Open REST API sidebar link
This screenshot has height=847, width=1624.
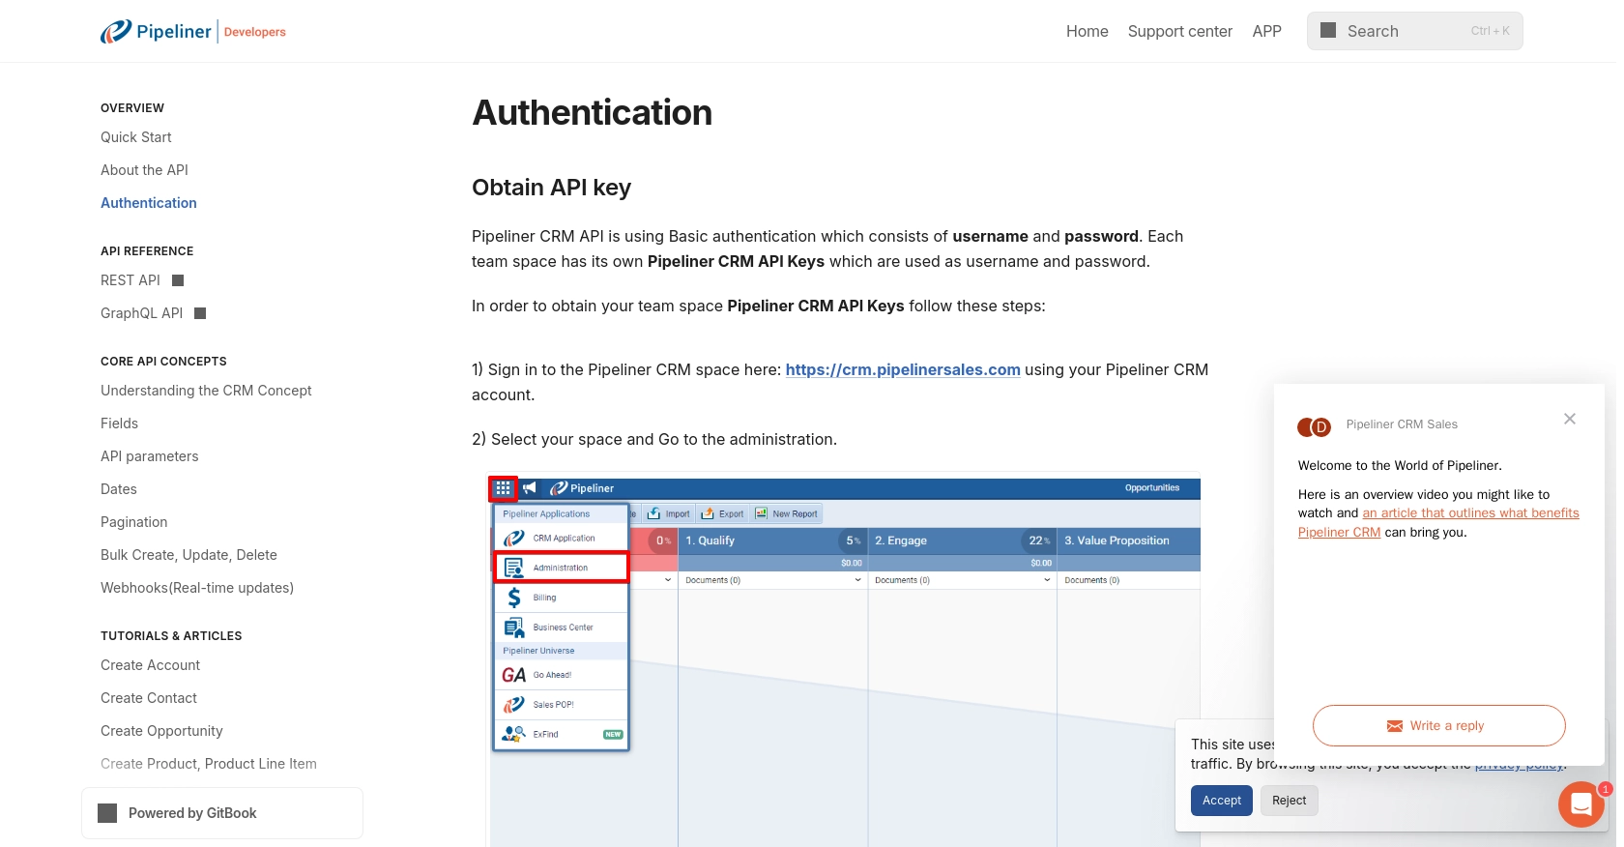pyautogui.click(x=130, y=280)
